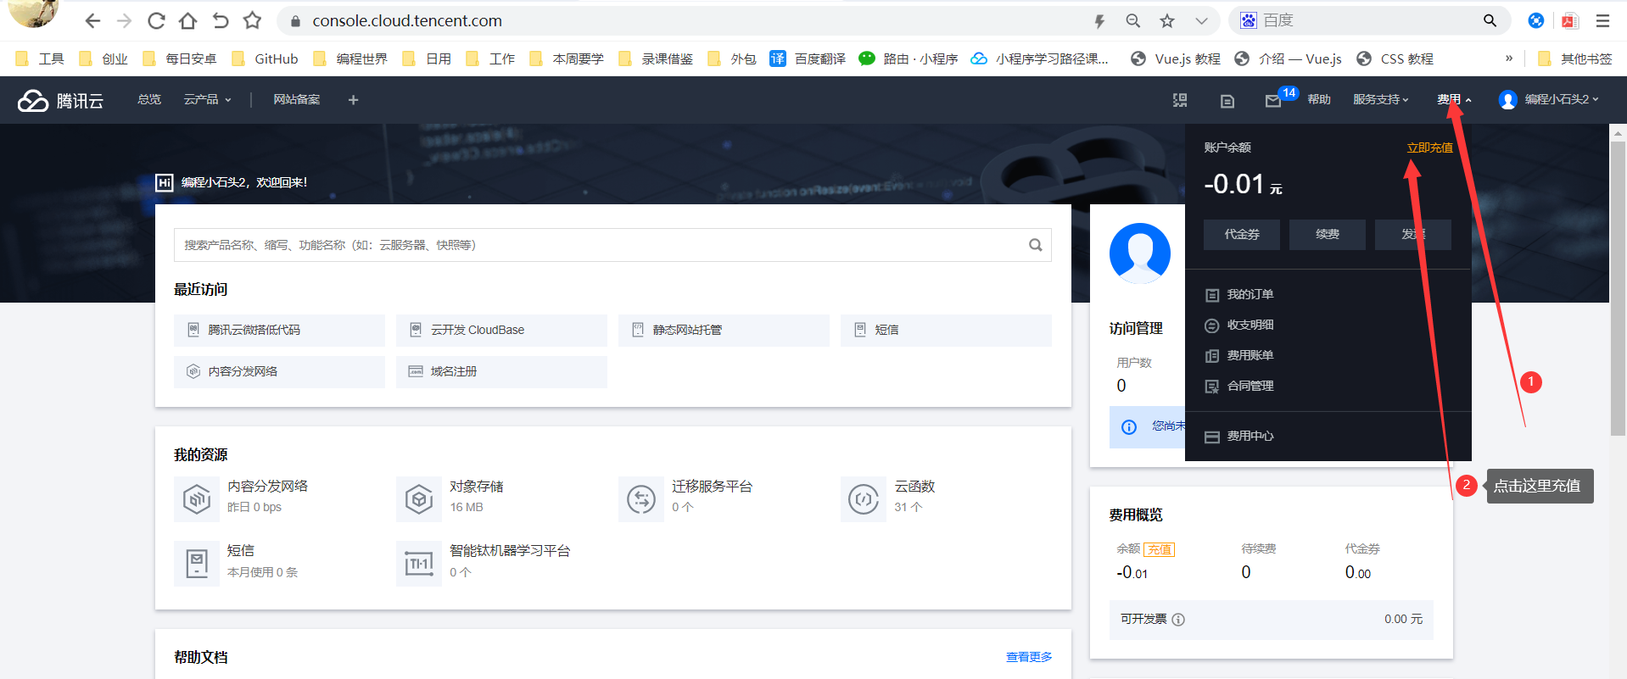
Task: Expand the 云产品 dropdown
Action: click(x=207, y=99)
